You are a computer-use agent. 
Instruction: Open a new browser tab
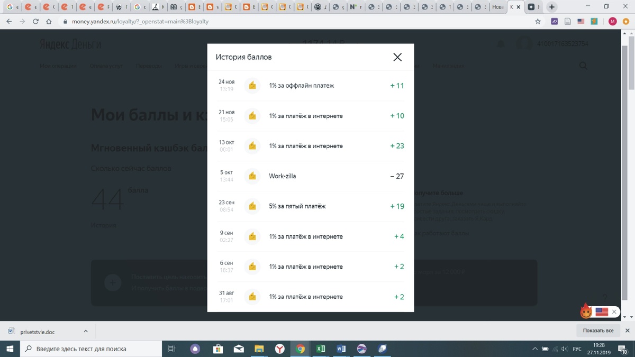tap(552, 7)
